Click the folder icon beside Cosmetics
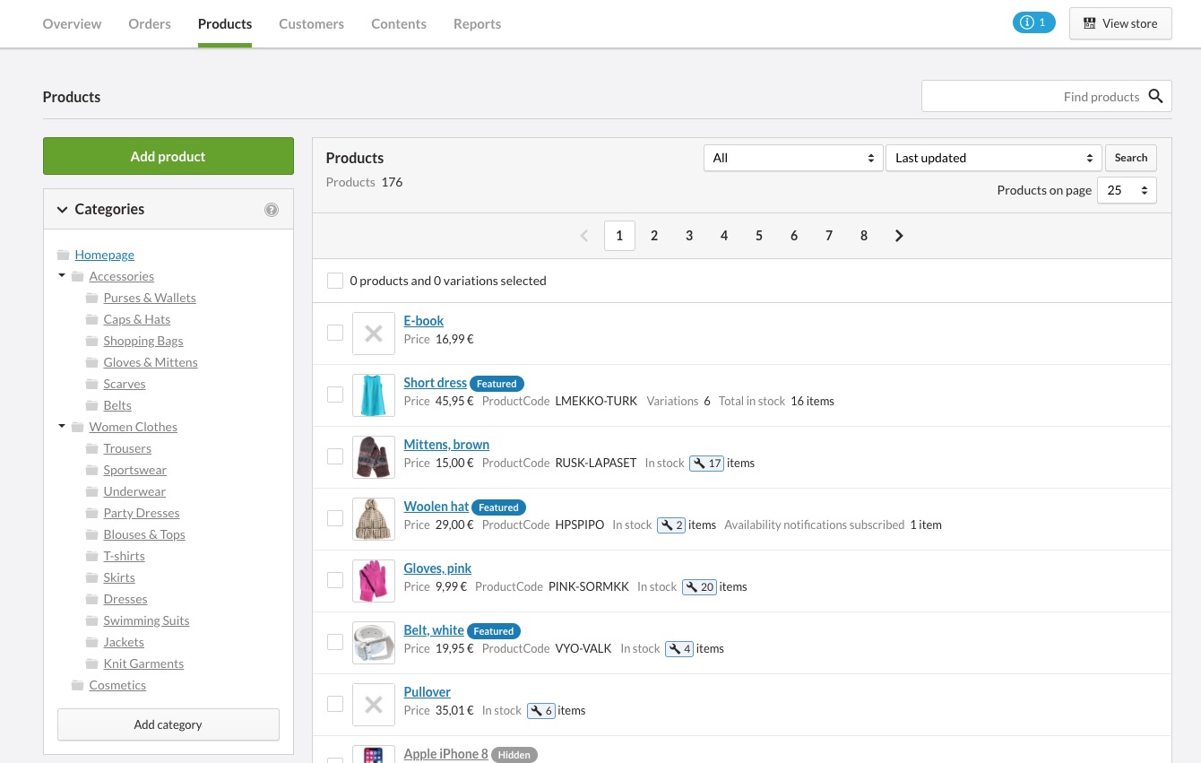1201x763 pixels. [x=77, y=686]
